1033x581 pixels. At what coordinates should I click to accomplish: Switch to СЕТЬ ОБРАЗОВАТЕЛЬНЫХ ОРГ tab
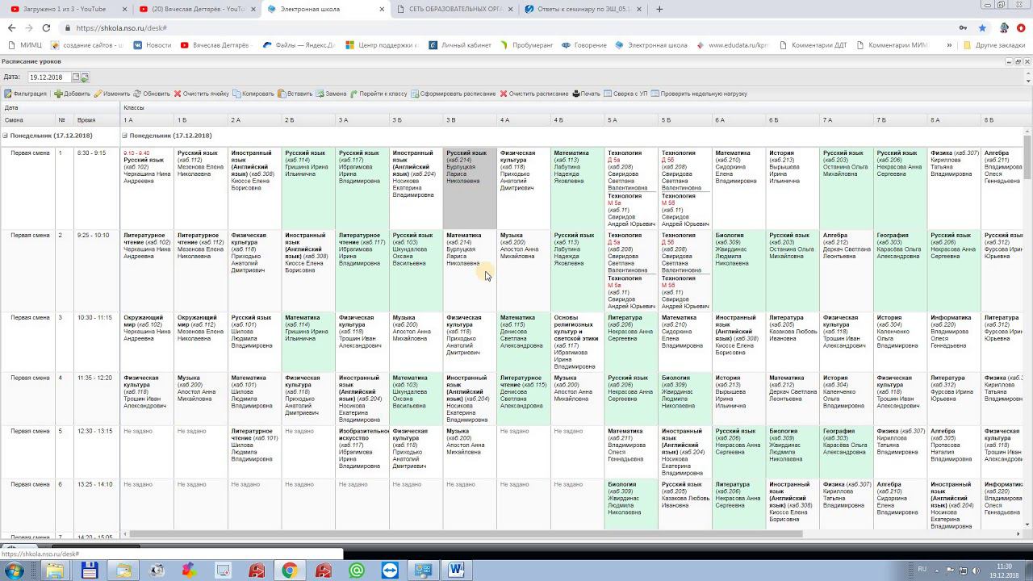point(456,9)
